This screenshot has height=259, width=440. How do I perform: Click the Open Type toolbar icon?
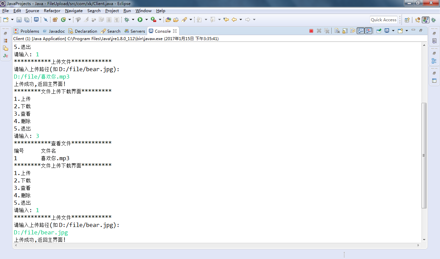coord(168,20)
